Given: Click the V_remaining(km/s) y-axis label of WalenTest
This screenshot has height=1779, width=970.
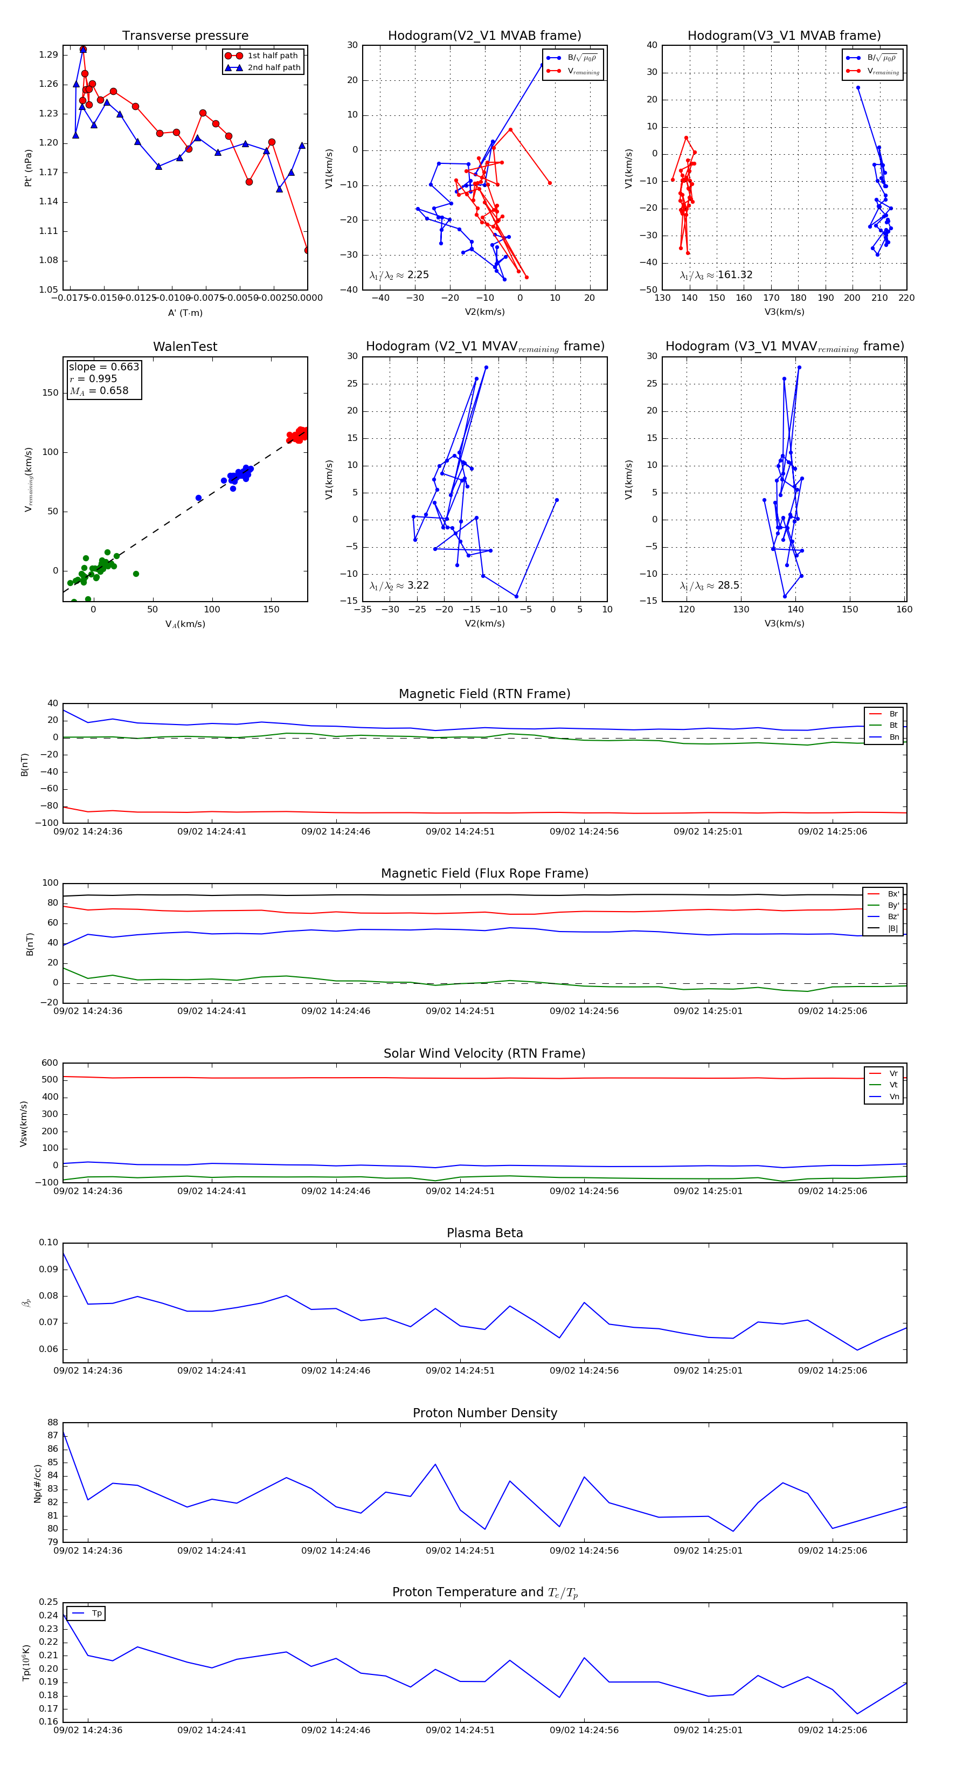Looking at the screenshot, I should click(29, 479).
